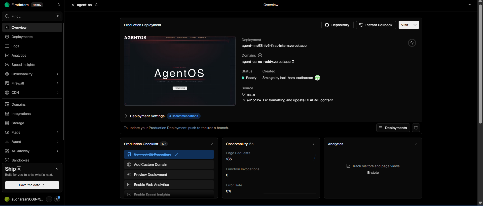
Task: Click the Firewall icon in sidebar
Action: pyautogui.click(x=7, y=83)
